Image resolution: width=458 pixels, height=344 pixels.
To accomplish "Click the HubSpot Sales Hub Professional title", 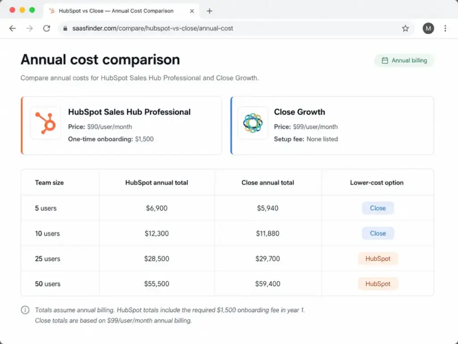I will tap(129, 112).
